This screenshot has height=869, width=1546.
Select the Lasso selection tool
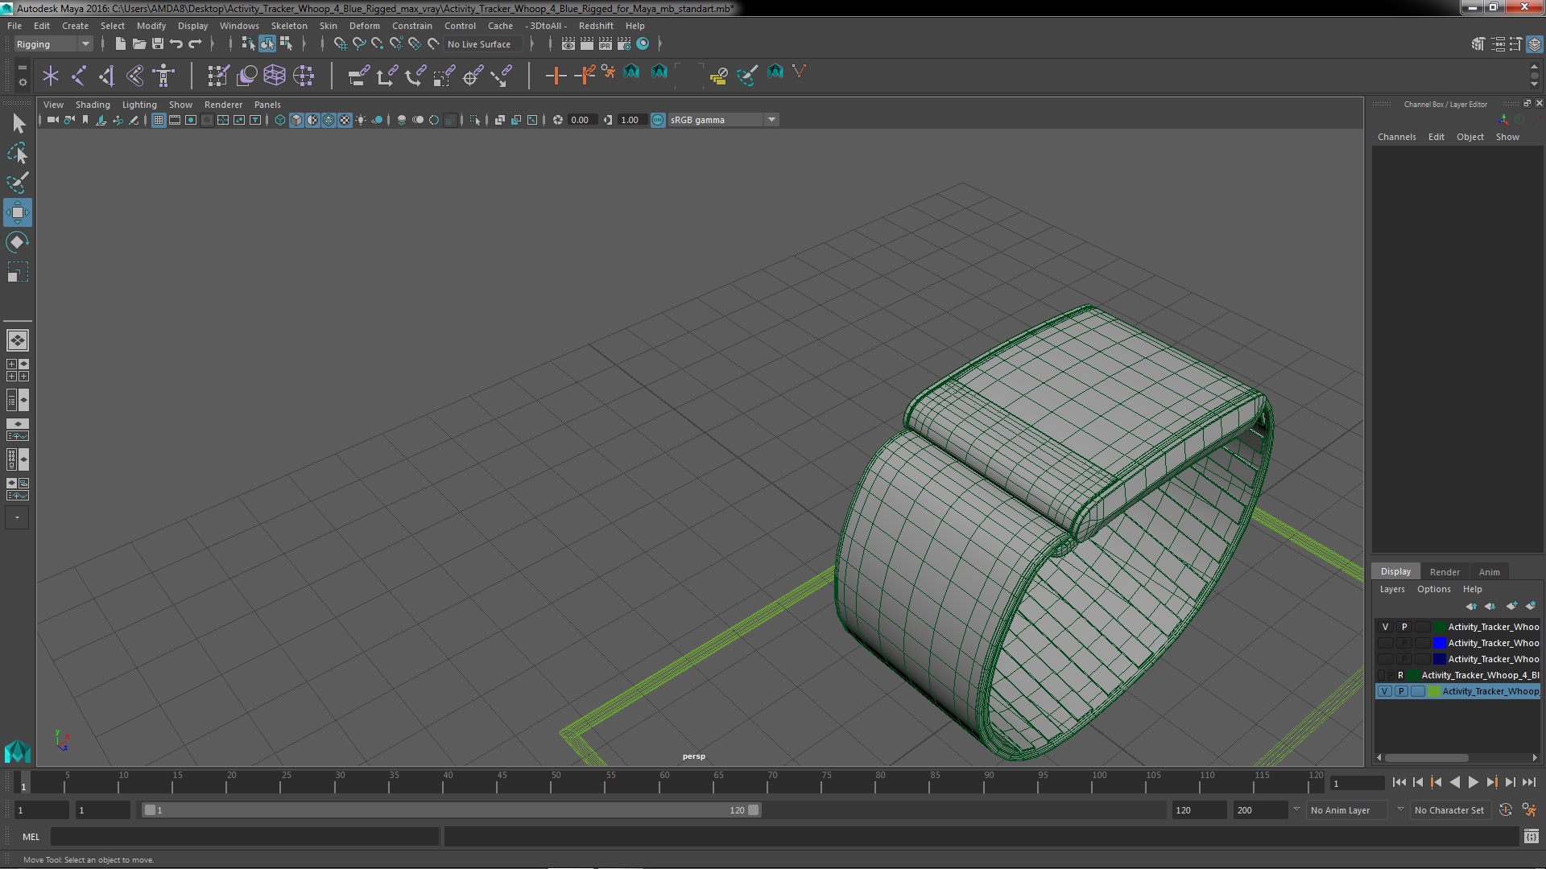[17, 153]
